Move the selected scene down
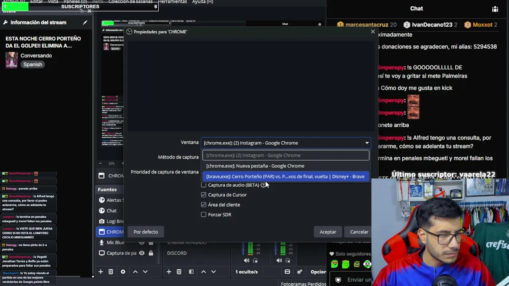 click(214, 272)
